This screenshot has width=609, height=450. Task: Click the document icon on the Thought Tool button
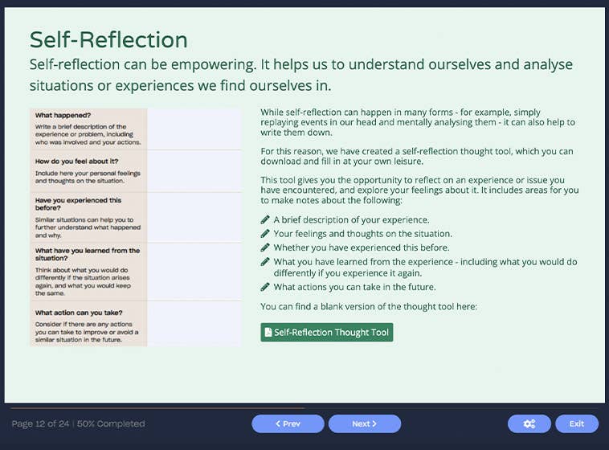[268, 333]
